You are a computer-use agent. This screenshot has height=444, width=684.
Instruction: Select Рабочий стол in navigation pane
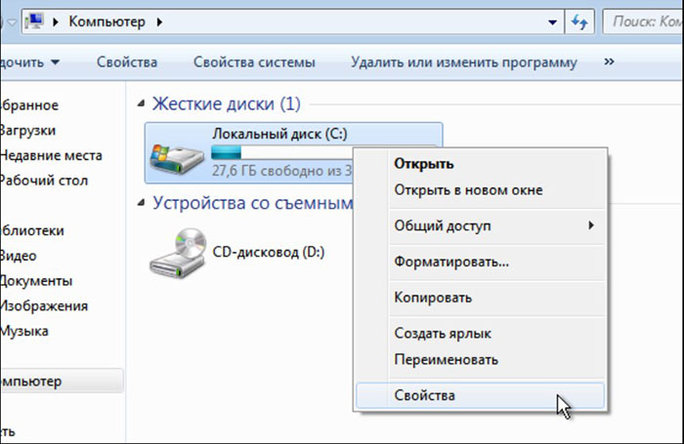44,181
